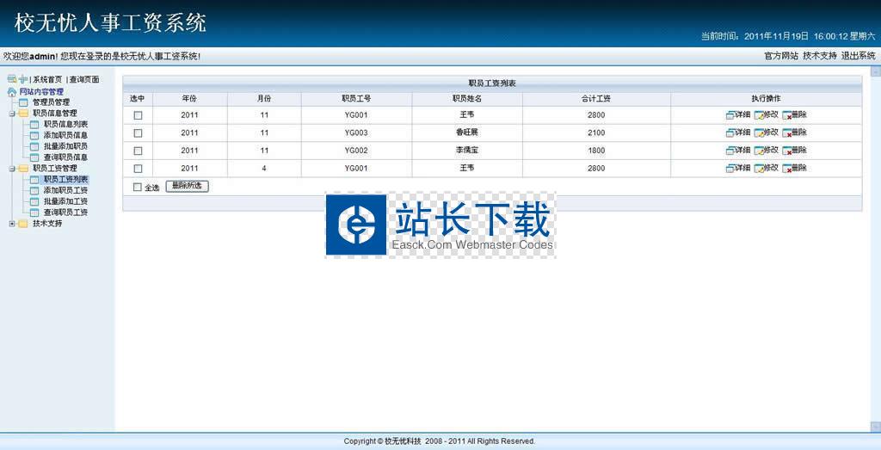Click the YG002 employee number cell
Image resolution: width=881 pixels, height=450 pixels.
click(x=356, y=151)
